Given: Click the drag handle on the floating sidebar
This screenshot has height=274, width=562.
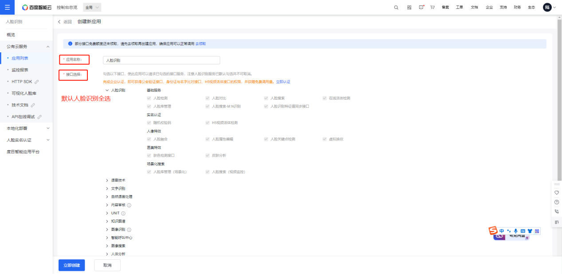Looking at the screenshot, I should [557, 184].
